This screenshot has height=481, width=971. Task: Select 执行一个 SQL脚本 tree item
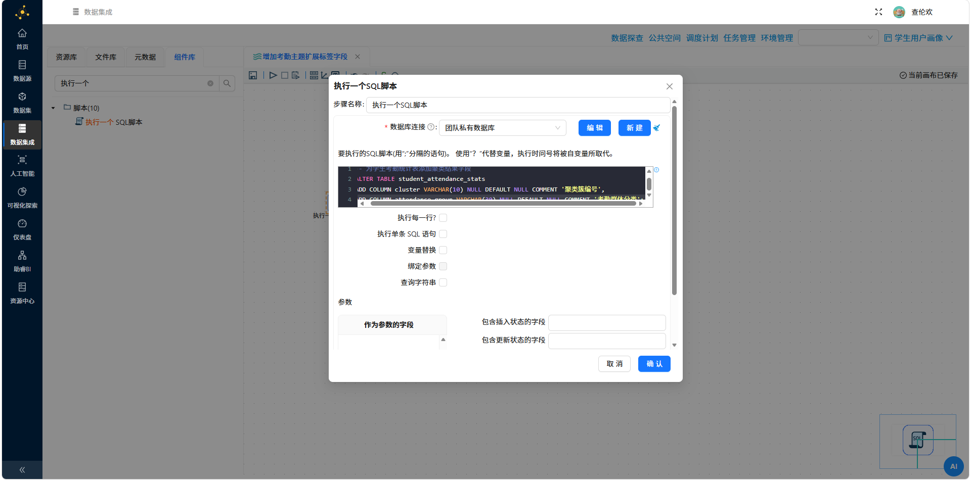[109, 122]
